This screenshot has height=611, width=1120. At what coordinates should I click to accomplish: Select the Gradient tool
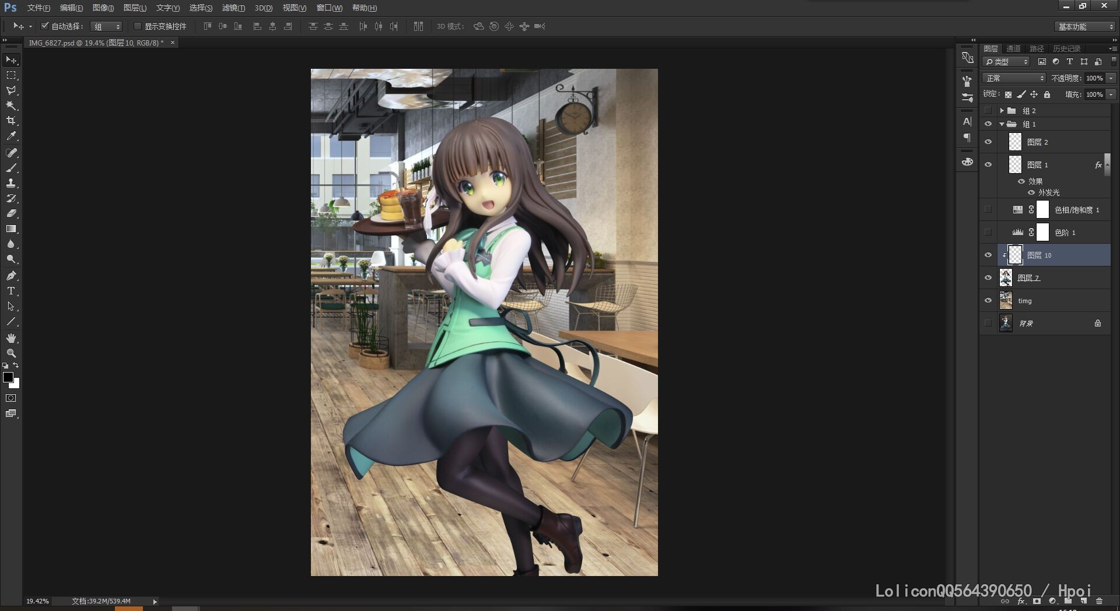point(11,229)
